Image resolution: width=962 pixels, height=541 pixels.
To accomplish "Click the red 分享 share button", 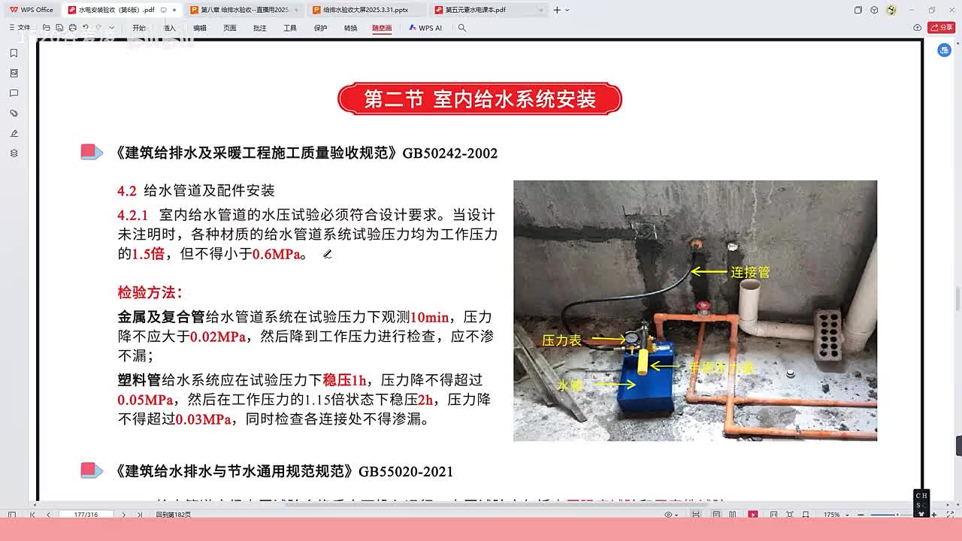I will click(x=941, y=28).
